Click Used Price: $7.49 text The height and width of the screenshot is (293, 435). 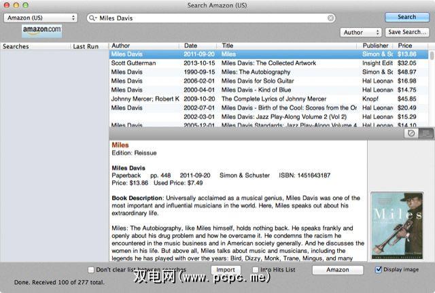coord(178,183)
